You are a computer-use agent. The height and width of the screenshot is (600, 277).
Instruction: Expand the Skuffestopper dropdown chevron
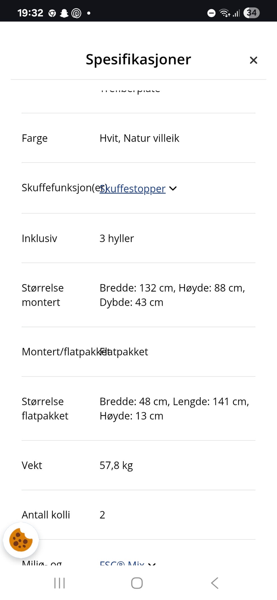coord(173,188)
